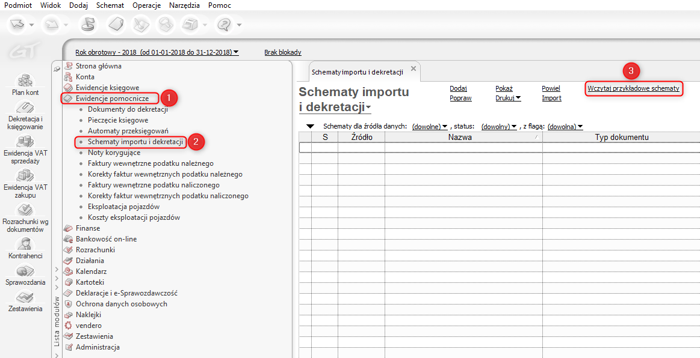
Task: Select Deklaracje i e-Sprawozdawczość module
Action: click(127, 293)
